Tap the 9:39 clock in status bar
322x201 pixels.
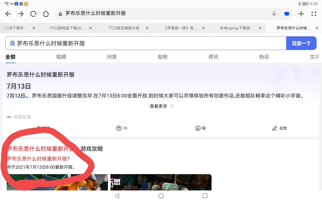point(314,4)
